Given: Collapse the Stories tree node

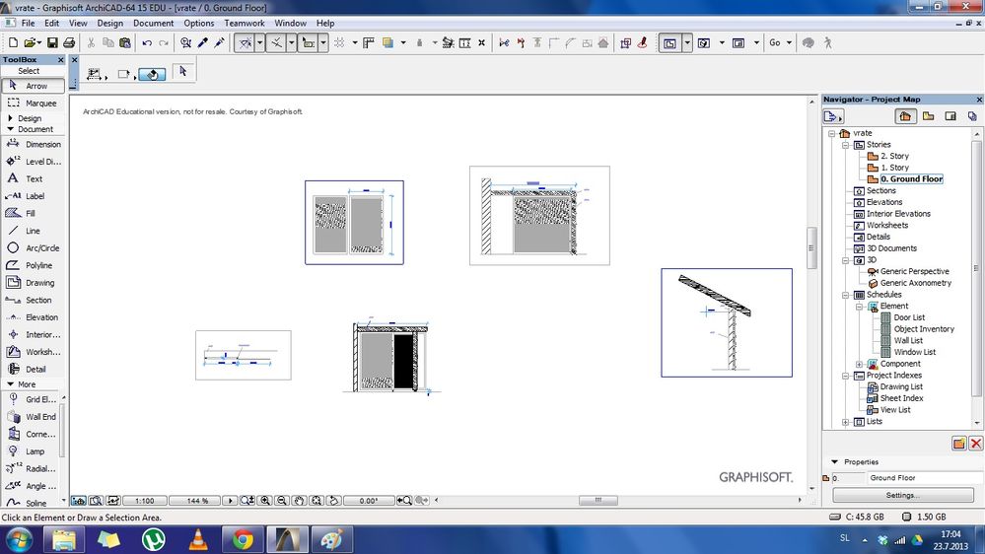Looking at the screenshot, I should (x=846, y=145).
